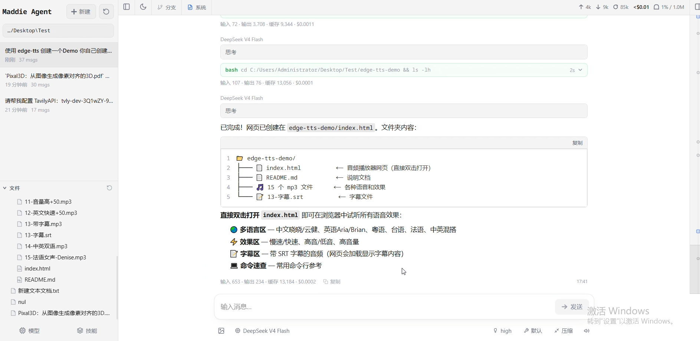Select file 14-中英双语.mp3

tap(46, 246)
